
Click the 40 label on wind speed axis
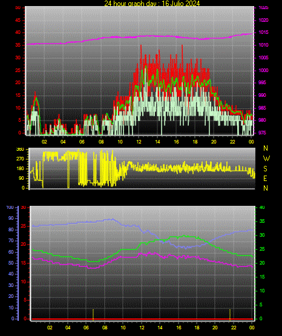(x=18, y=33)
